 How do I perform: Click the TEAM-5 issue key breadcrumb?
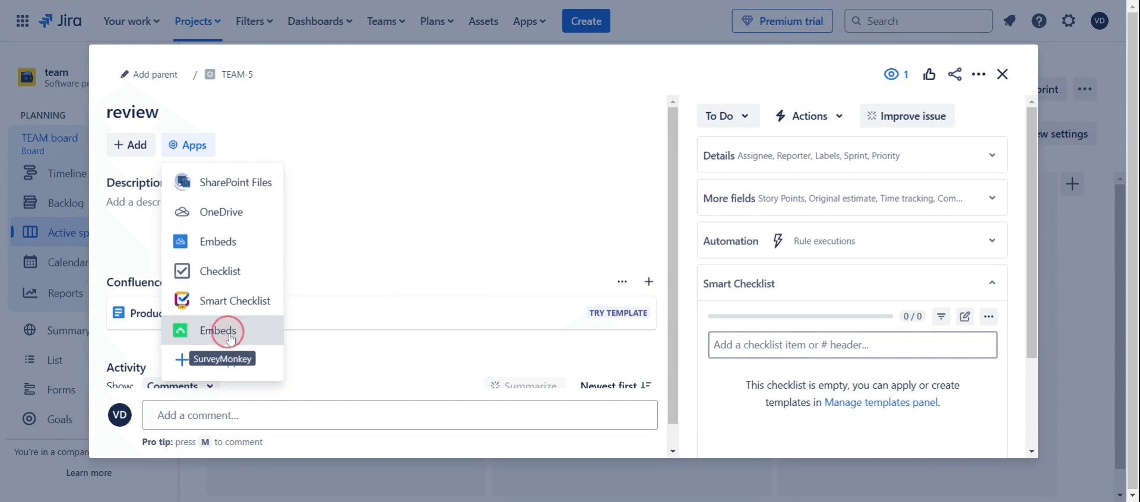(237, 74)
